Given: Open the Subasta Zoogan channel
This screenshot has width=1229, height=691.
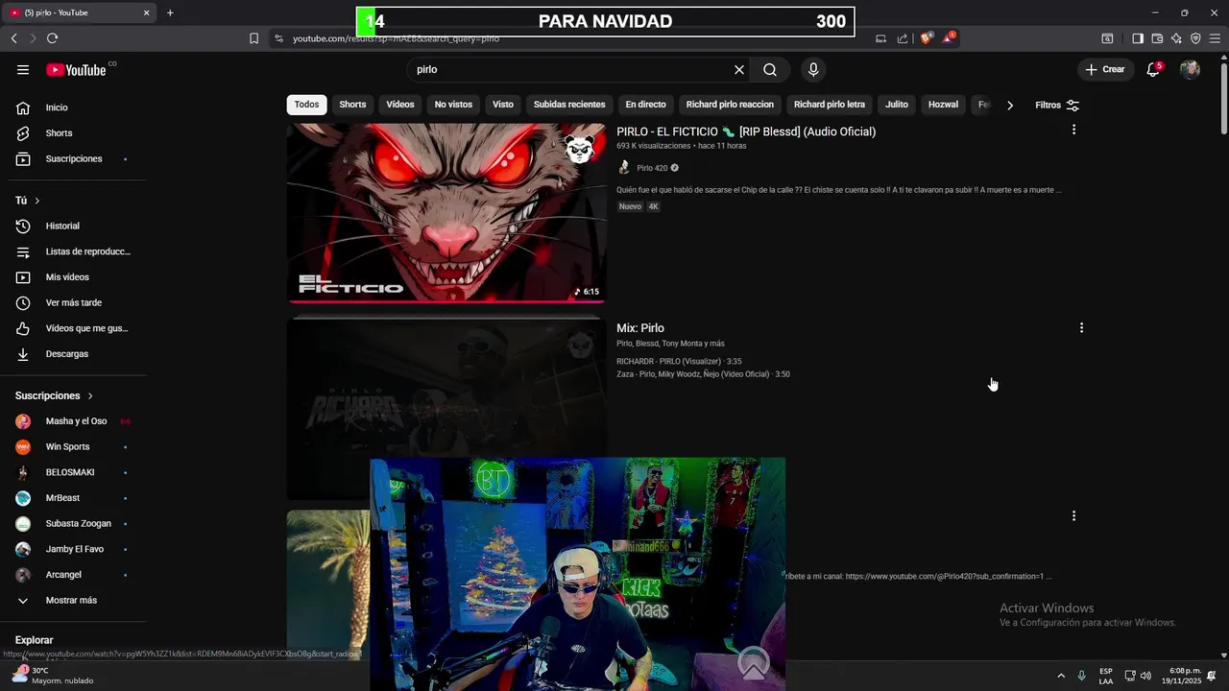Looking at the screenshot, I should (x=77, y=524).
